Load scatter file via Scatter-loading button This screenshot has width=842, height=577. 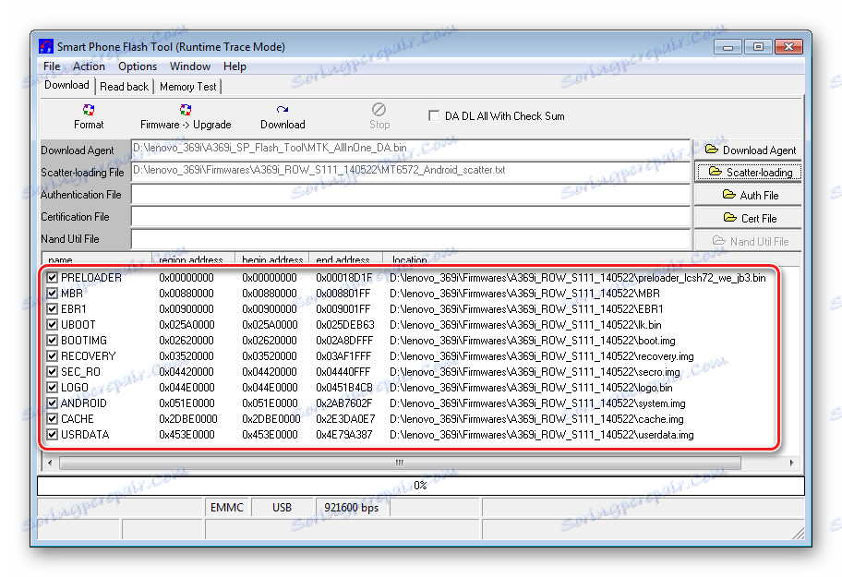tap(749, 173)
